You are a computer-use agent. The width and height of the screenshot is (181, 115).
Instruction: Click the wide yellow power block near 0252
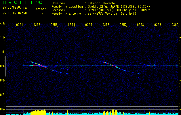click(38, 112)
